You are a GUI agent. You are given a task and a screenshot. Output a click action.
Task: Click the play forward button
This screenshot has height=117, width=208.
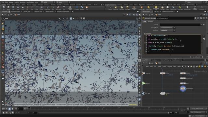13,109
